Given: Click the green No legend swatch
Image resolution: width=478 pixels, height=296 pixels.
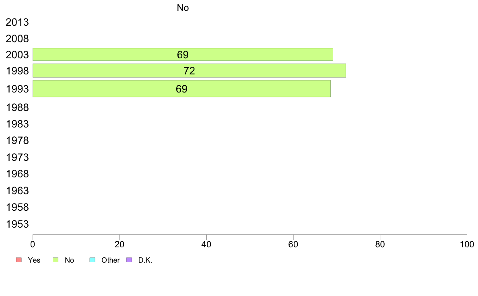Looking at the screenshot, I should pyautogui.click(x=56, y=260).
